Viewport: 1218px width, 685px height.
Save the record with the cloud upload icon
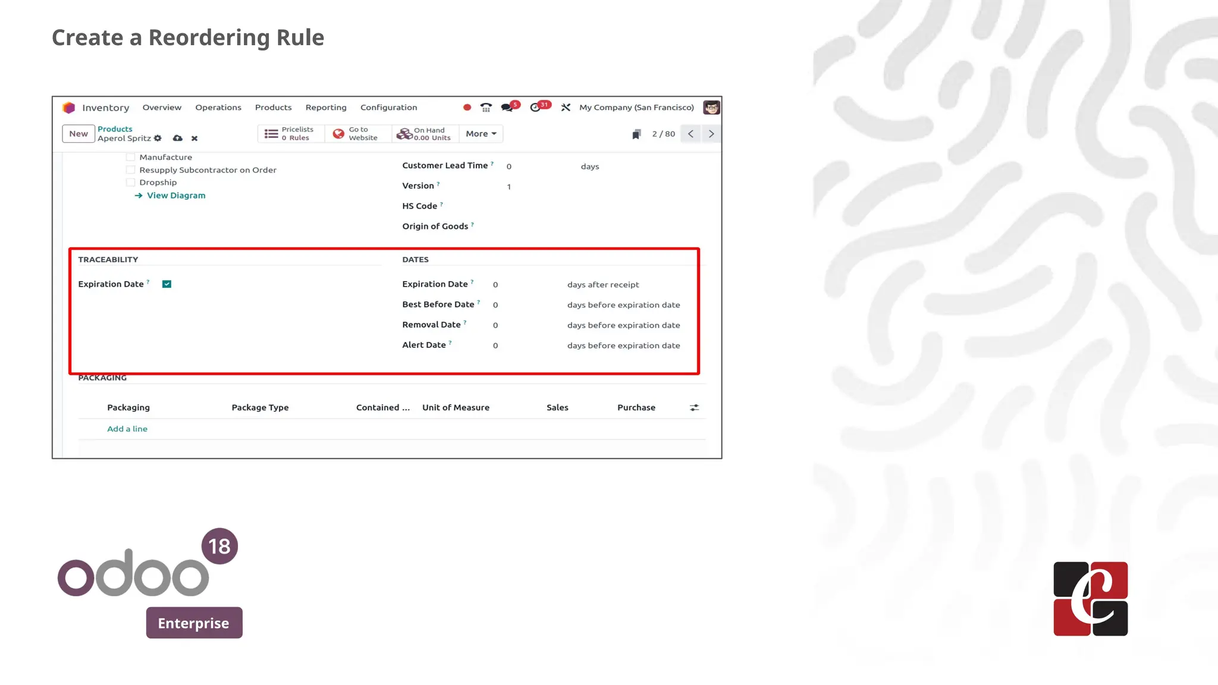(177, 138)
